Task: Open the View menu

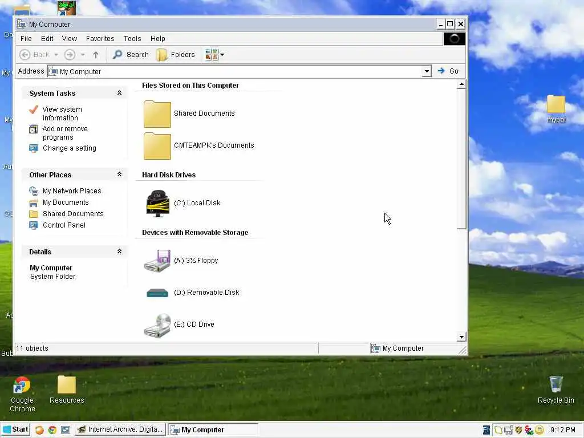Action: pos(69,39)
